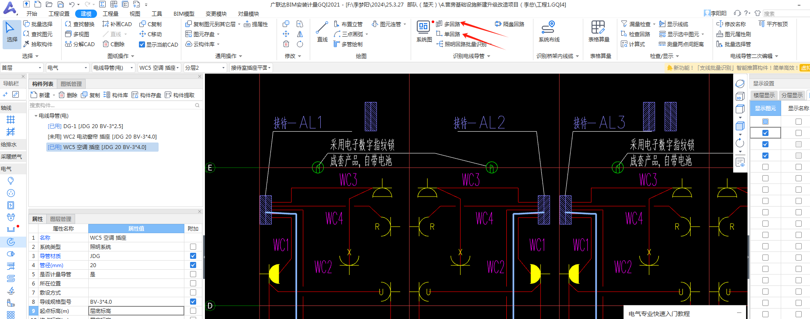Switch to 图层管理 tab
Viewport: 810px width, 319px height.
(61, 219)
